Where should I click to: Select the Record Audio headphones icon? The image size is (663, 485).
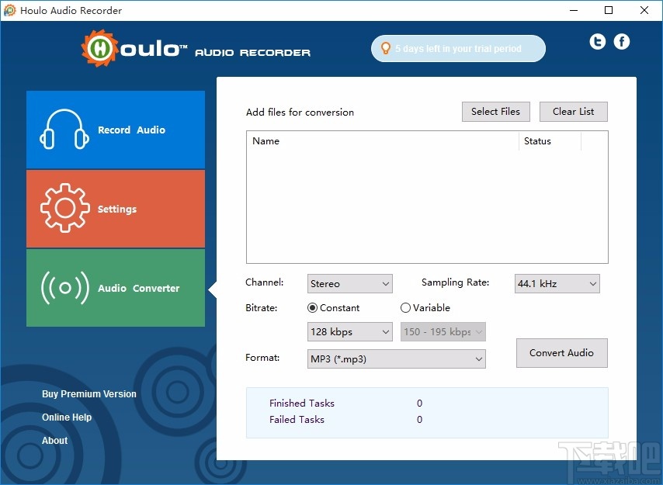[x=64, y=130]
